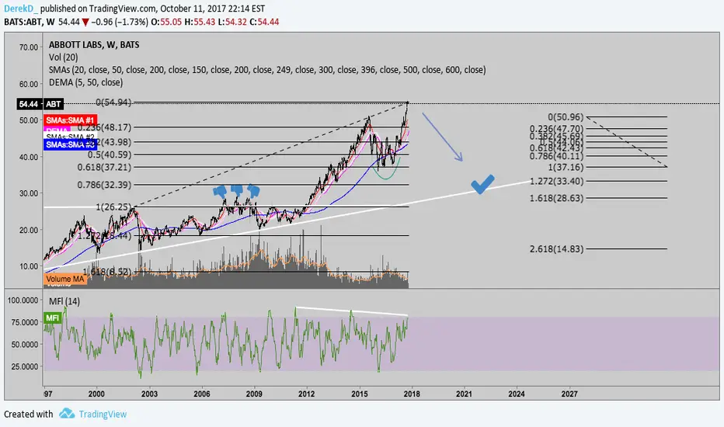Click the 2024 label on the time axis
The width and height of the screenshot is (724, 427).
[517, 394]
